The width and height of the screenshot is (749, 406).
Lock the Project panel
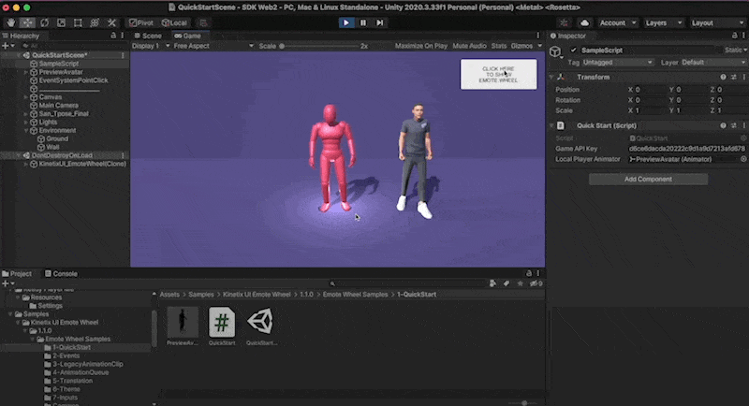pyautogui.click(x=529, y=273)
